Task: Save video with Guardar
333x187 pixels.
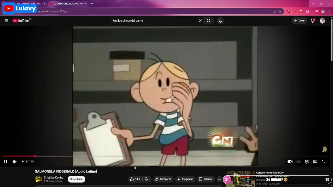Action: pos(206,179)
